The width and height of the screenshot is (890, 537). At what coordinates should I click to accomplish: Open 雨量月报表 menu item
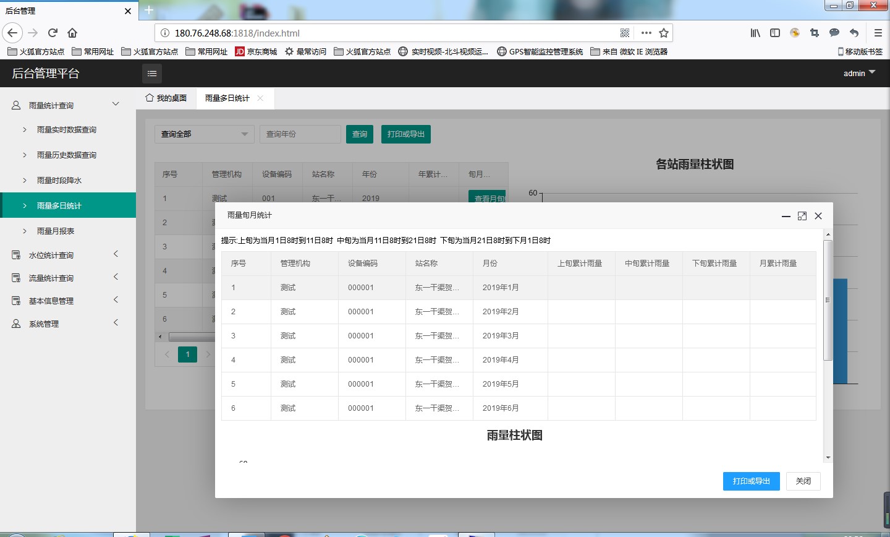click(68, 231)
